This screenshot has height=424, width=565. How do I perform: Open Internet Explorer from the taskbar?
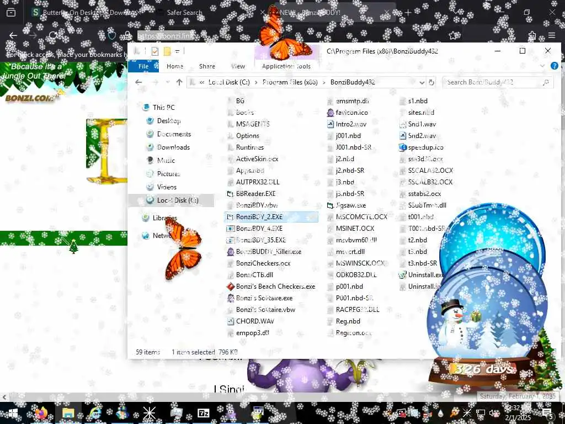click(x=95, y=413)
